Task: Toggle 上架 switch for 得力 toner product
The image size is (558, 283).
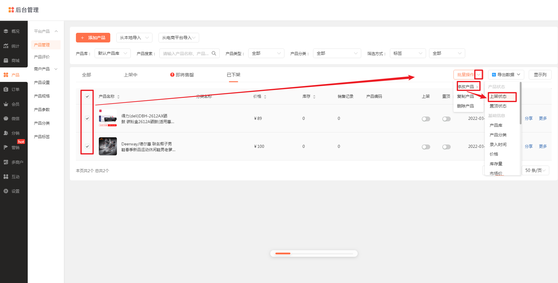Action: click(x=426, y=119)
